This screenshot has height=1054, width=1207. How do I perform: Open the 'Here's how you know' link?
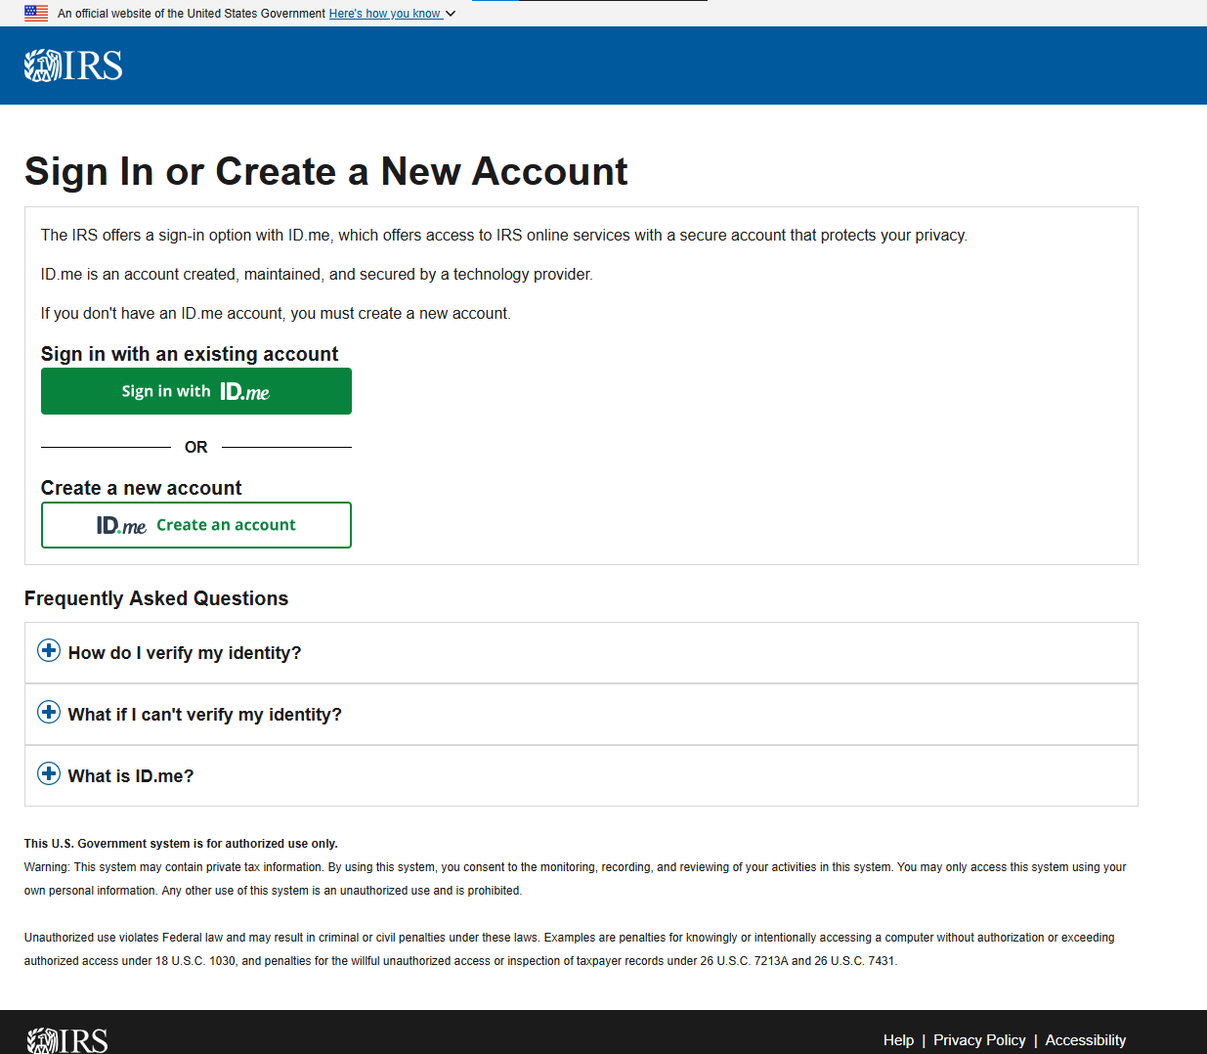tap(385, 14)
